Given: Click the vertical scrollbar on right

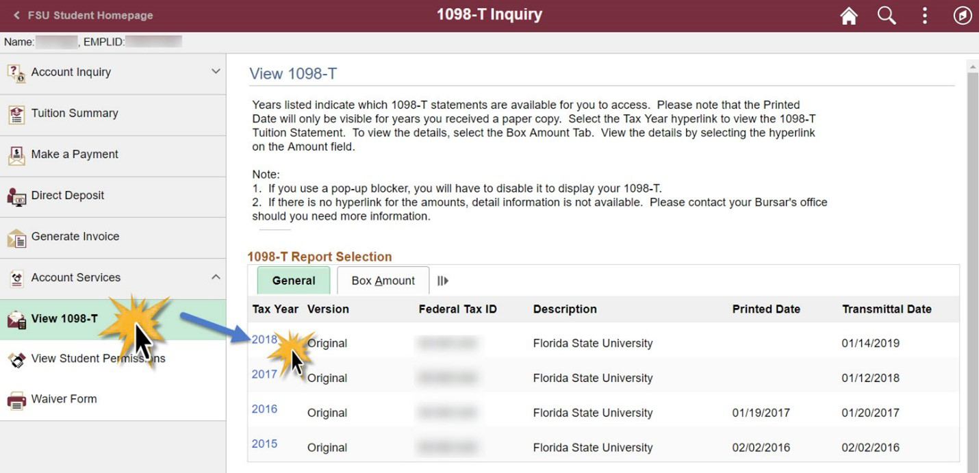Looking at the screenshot, I should coord(972,260).
